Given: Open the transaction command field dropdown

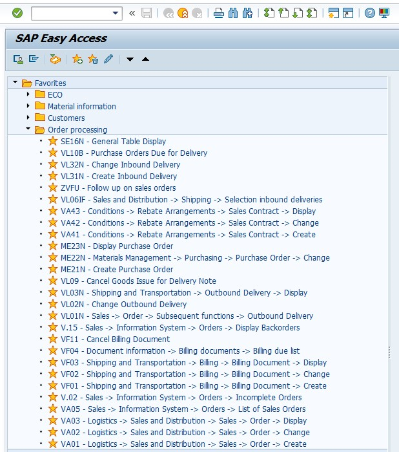Looking at the screenshot, I should [115, 14].
